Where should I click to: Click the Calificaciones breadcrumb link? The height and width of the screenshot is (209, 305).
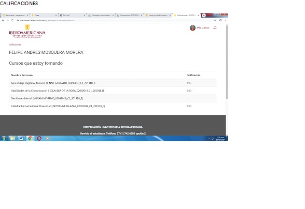coord(15,44)
